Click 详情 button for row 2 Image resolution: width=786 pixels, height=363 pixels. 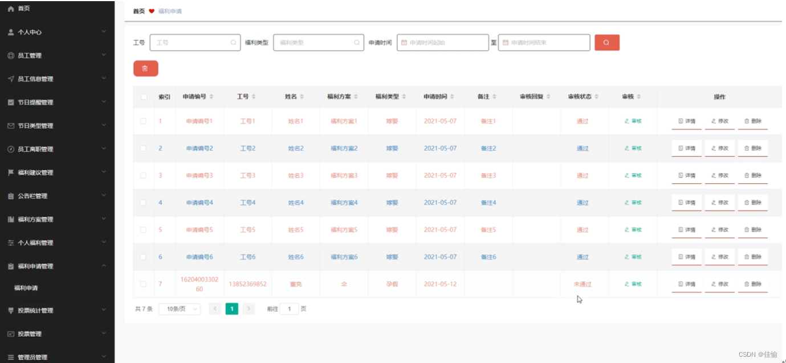(686, 148)
